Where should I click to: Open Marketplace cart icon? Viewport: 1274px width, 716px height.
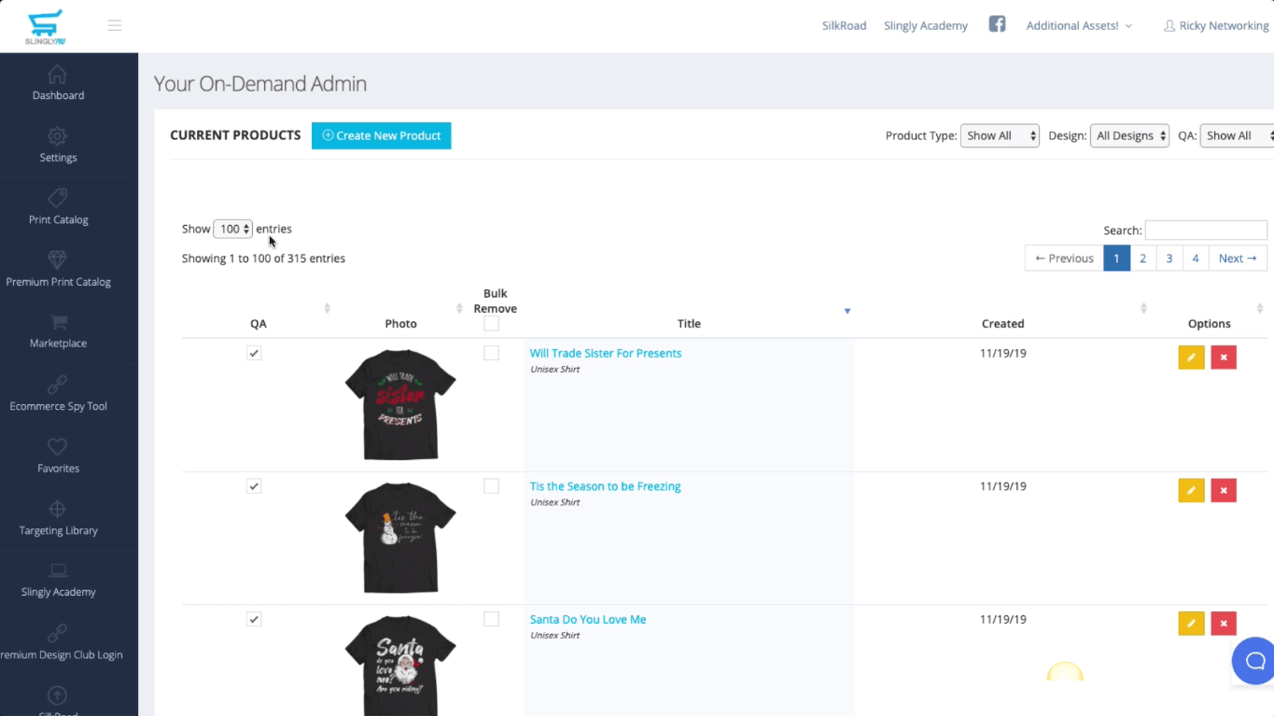pyautogui.click(x=58, y=322)
